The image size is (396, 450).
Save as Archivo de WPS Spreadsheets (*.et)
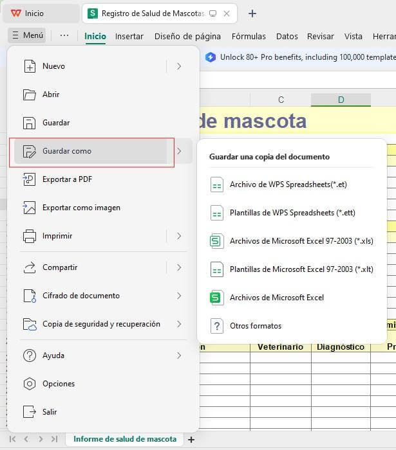288,184
